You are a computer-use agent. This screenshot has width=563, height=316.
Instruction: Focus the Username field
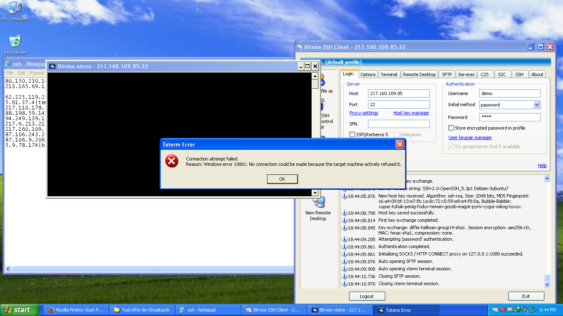(x=510, y=93)
